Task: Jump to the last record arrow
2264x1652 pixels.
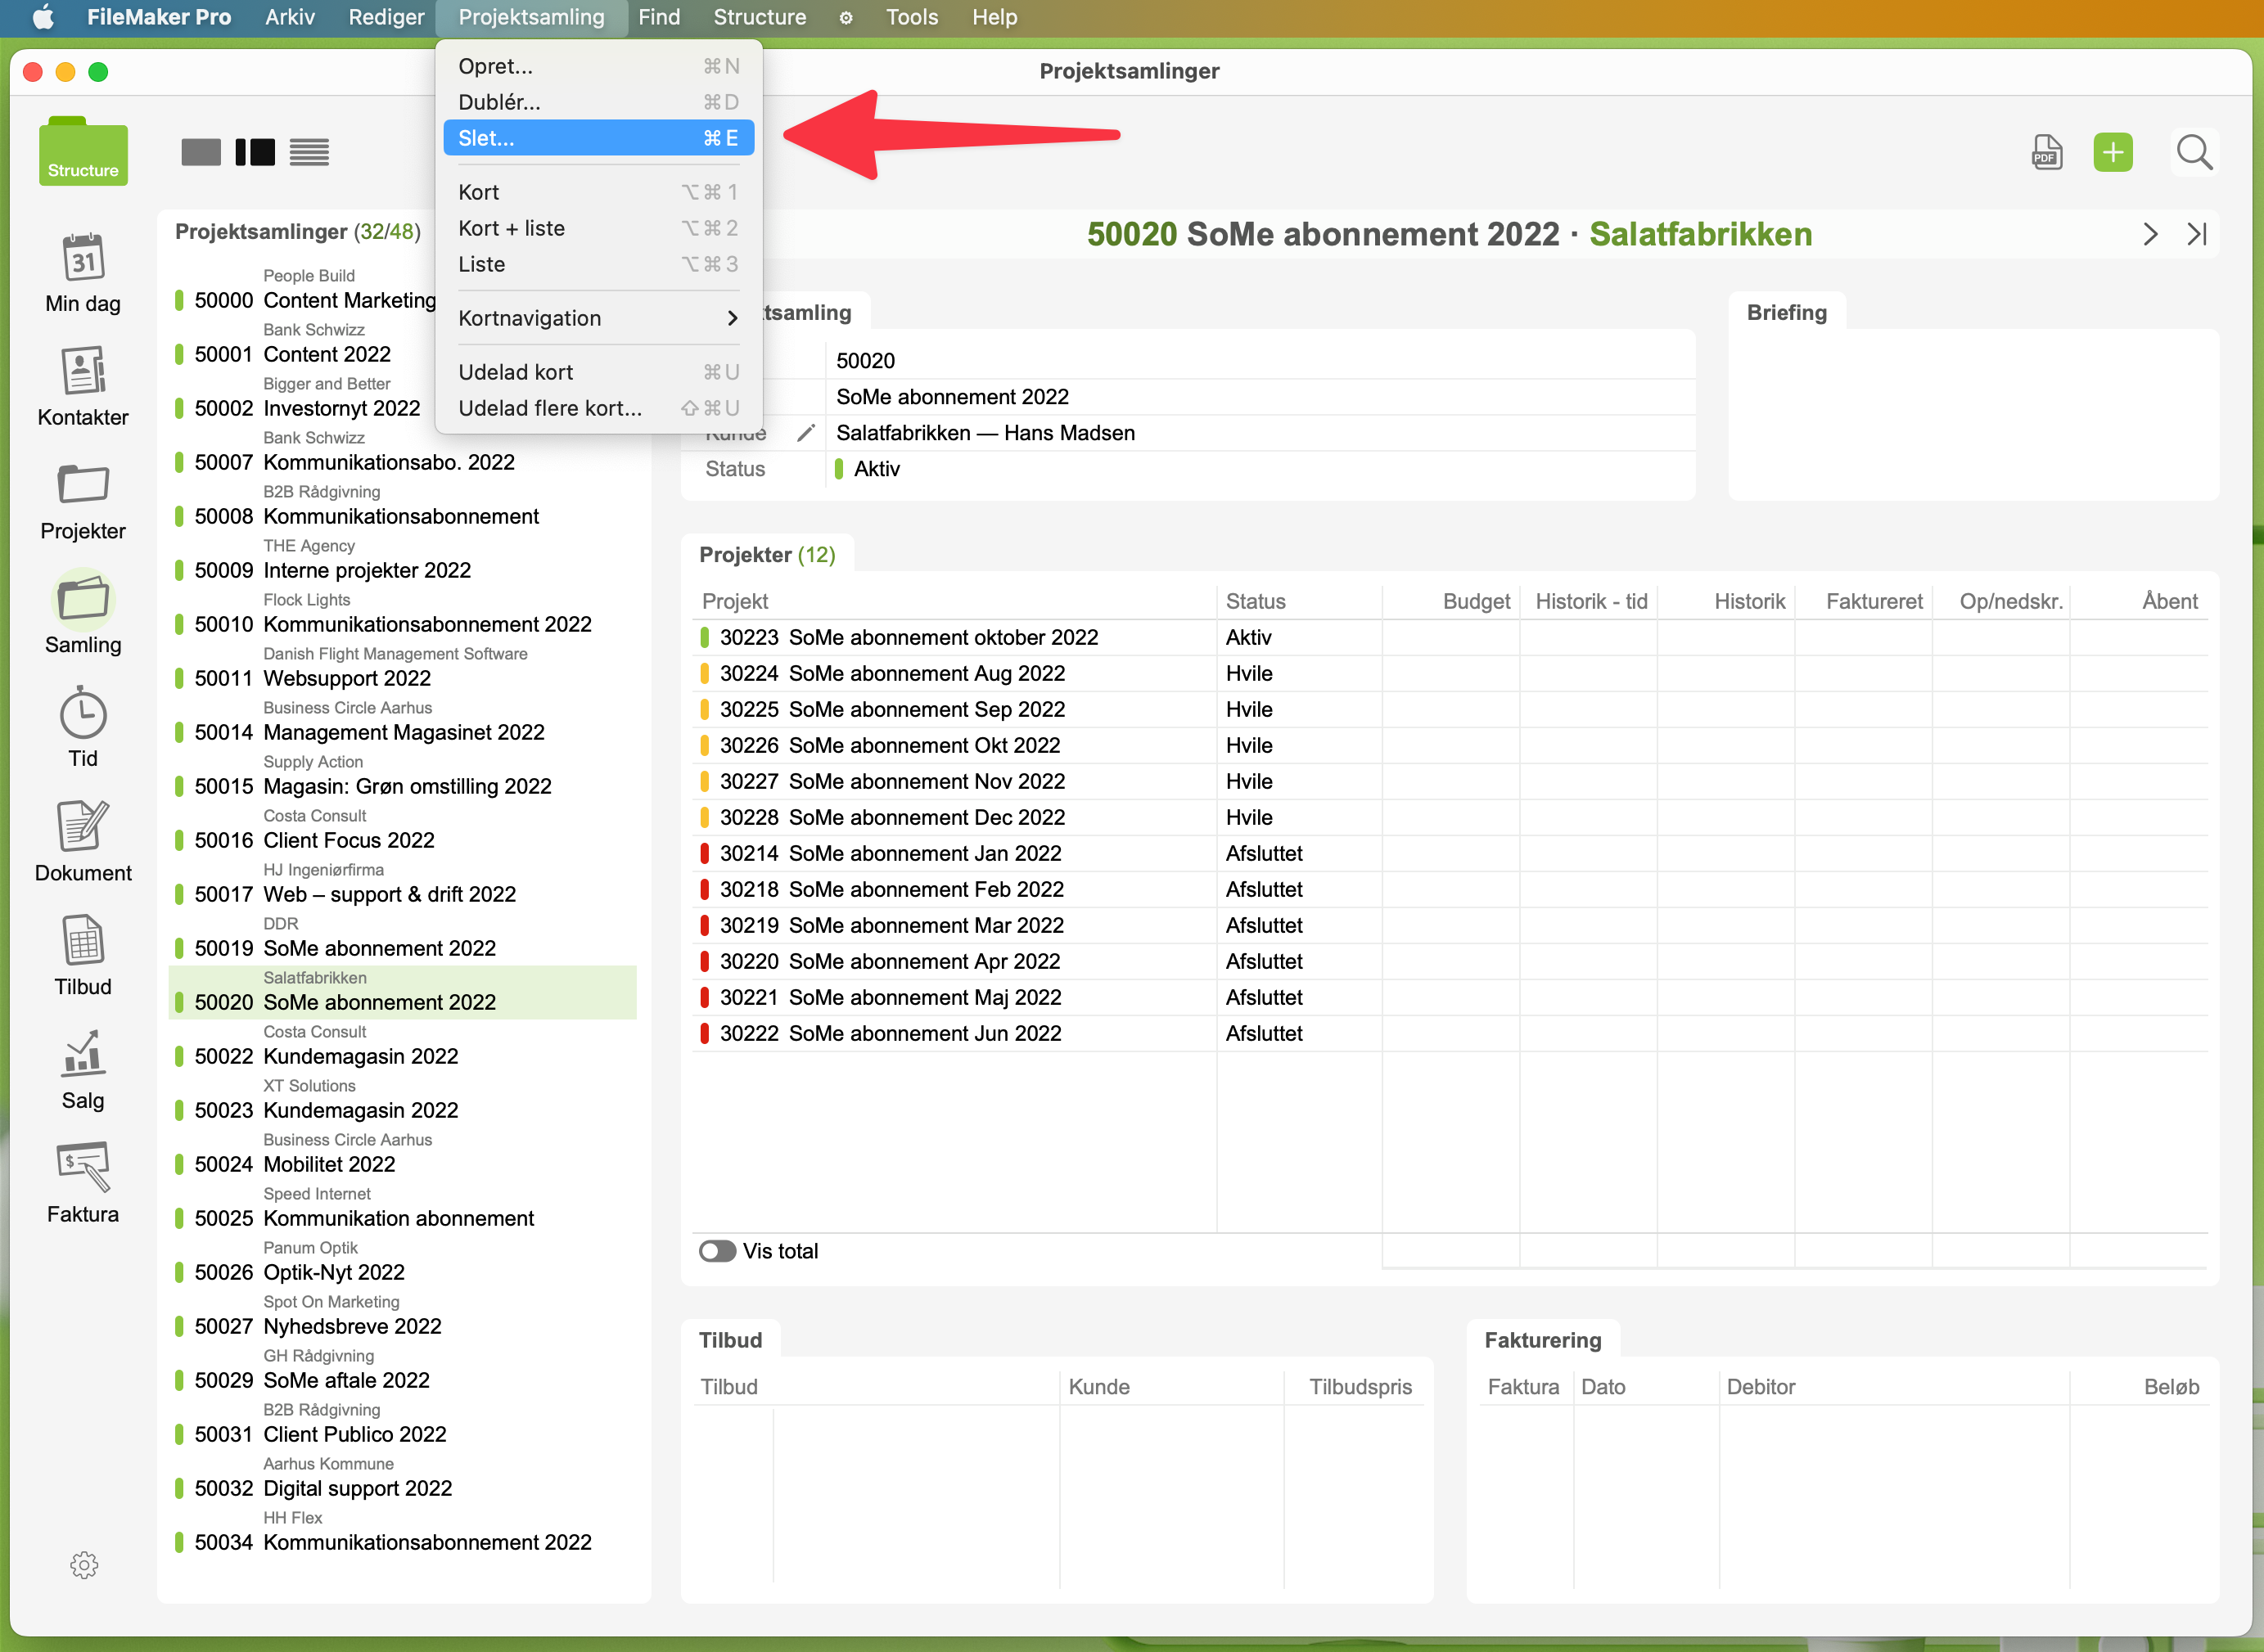Action: pos(2197,234)
